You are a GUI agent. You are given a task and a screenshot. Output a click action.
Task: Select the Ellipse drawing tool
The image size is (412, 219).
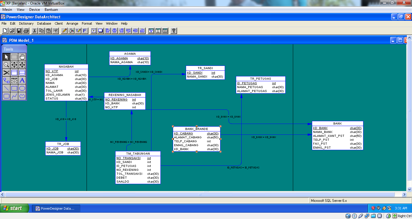tap(22, 88)
